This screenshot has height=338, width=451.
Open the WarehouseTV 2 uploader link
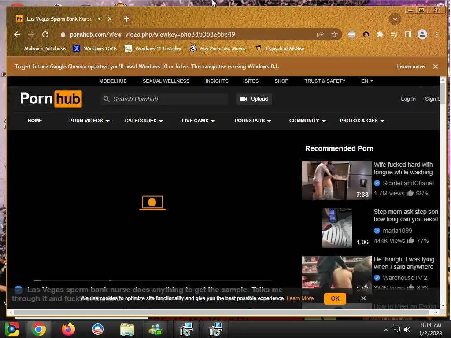(405, 278)
